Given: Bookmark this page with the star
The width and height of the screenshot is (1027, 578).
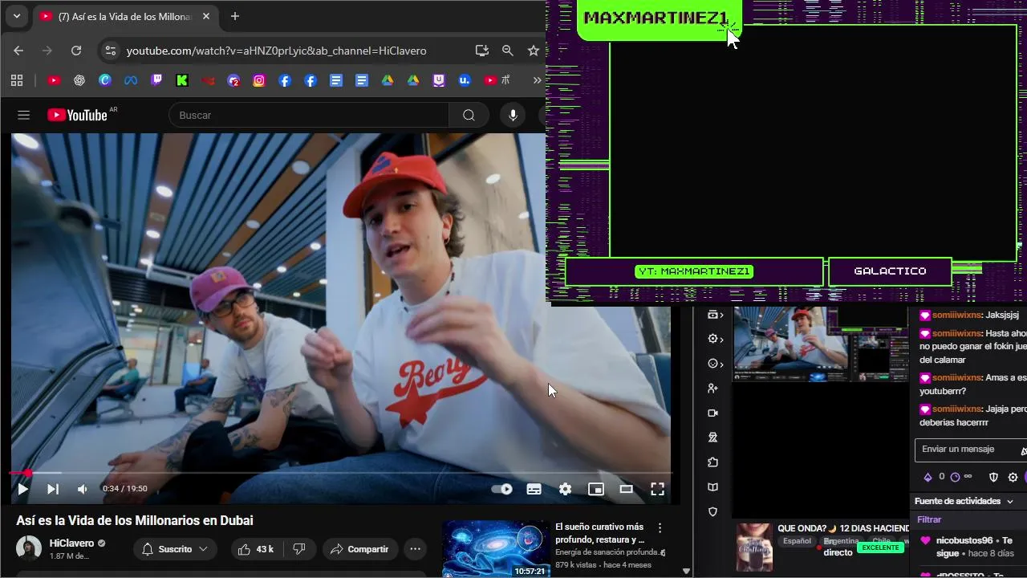Looking at the screenshot, I should (533, 51).
